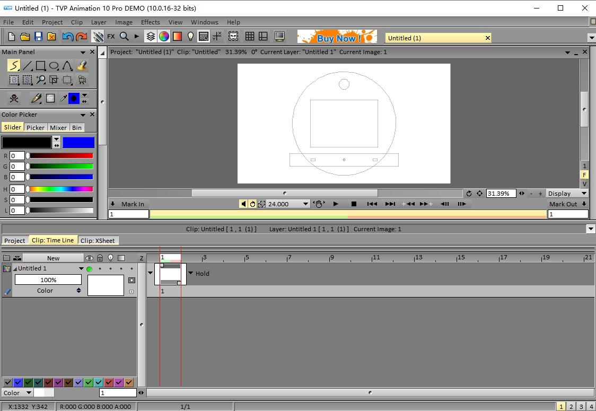596x411 pixels.
Task: Select the spline curve tool
Action: click(67, 66)
